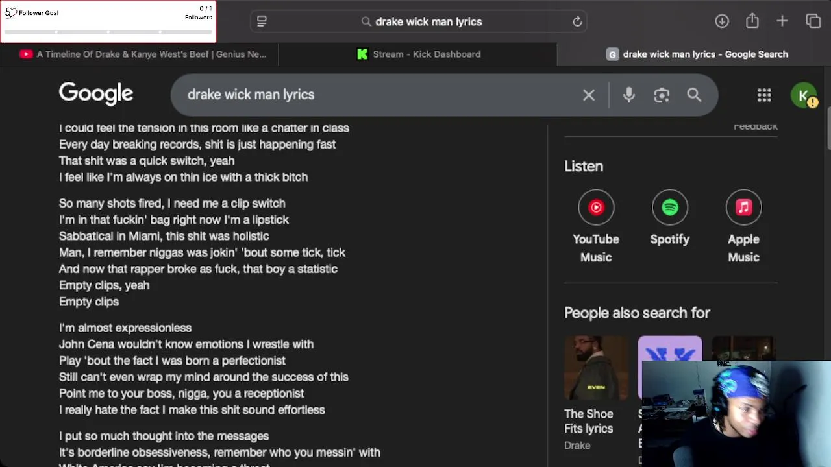Click the Safari share icon
The image size is (831, 467).
click(x=752, y=21)
